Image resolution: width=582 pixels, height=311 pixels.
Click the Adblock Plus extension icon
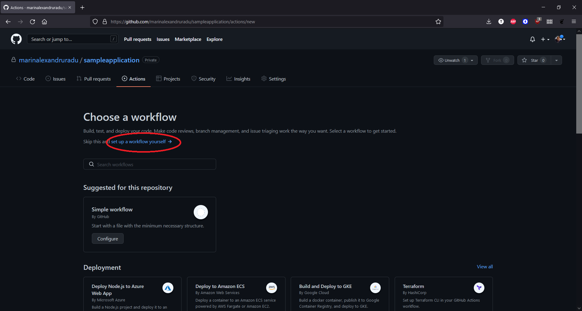(513, 22)
